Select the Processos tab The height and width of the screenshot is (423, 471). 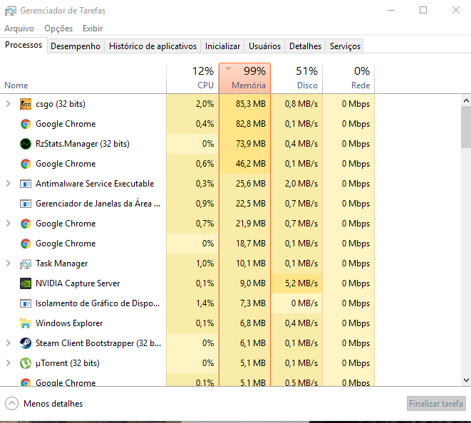point(24,45)
